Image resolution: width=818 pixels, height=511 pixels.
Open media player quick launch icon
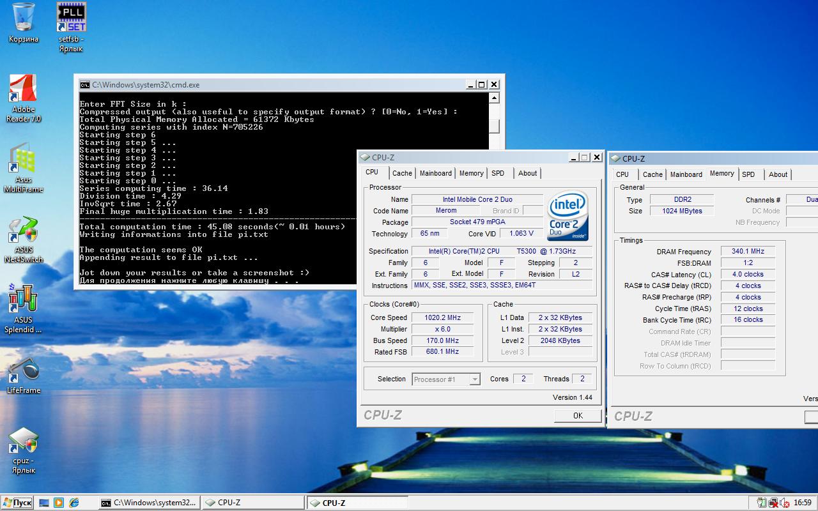[x=59, y=503]
